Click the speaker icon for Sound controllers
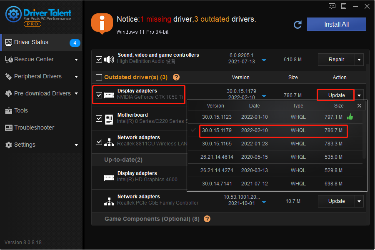Viewport: 375px width, 250px height. point(109,59)
